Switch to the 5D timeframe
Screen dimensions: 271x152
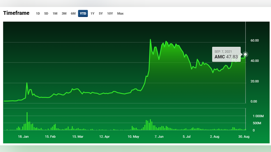(x=46, y=13)
